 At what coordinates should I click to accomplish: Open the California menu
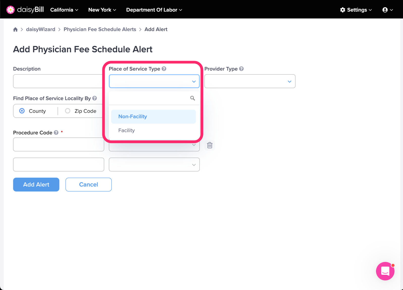pos(64,10)
